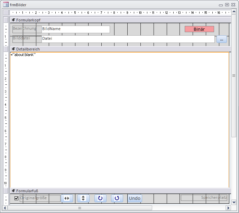Click the horizontal flip arrows button
239x213 pixels.
click(67, 198)
